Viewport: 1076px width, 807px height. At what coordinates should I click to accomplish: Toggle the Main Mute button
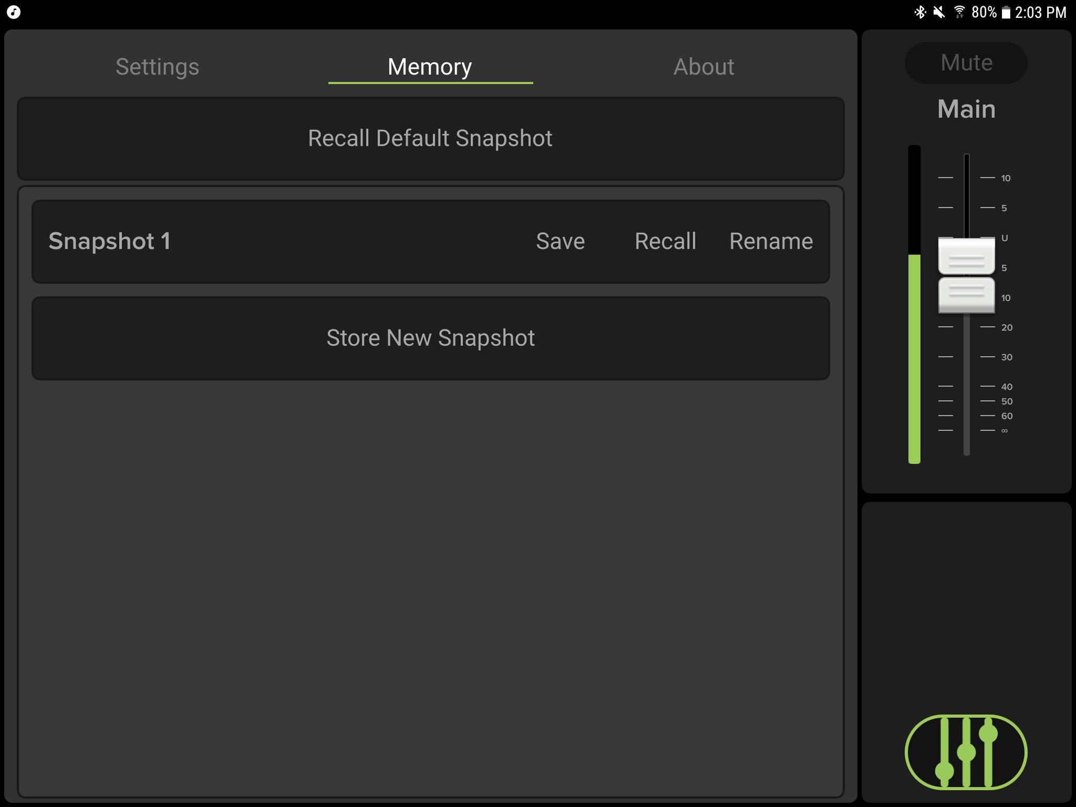pos(966,63)
